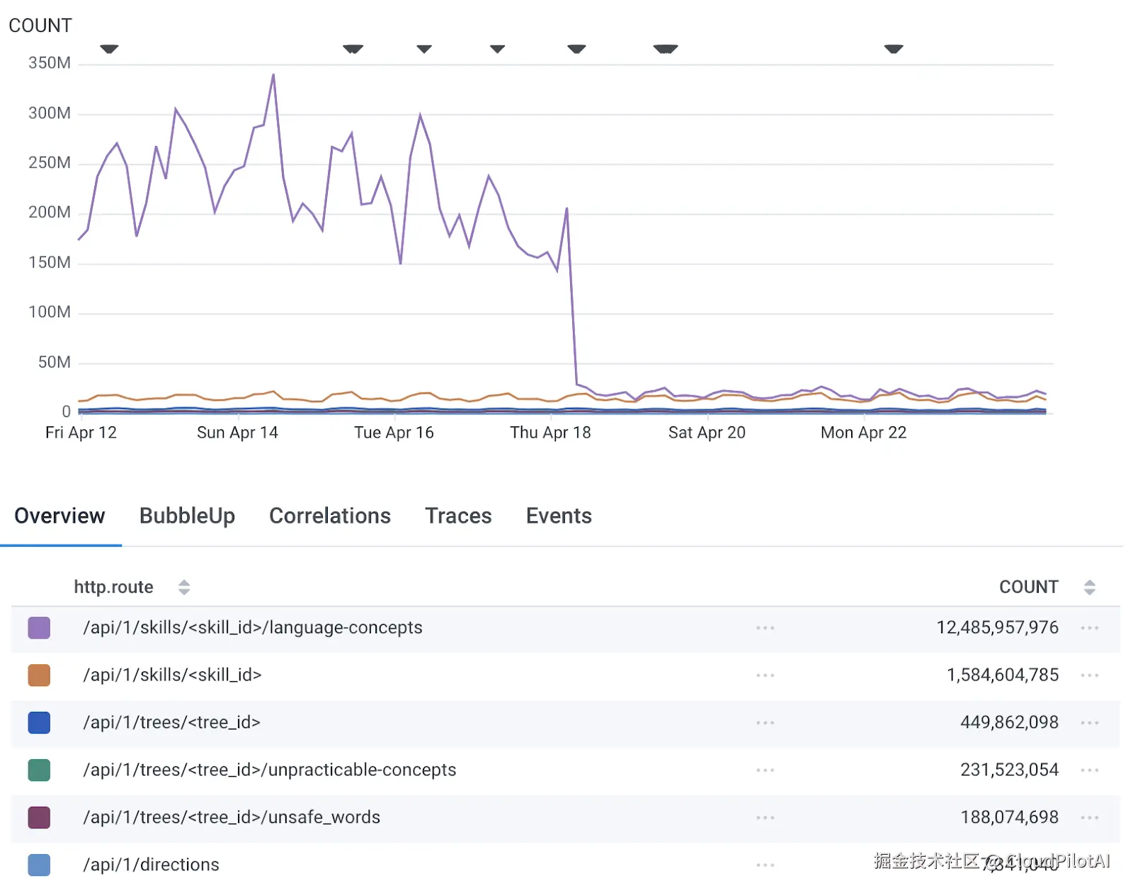Click the orange skills/<skill_id> color swatch
Image resolution: width=1133 pixels, height=893 pixels.
39,676
